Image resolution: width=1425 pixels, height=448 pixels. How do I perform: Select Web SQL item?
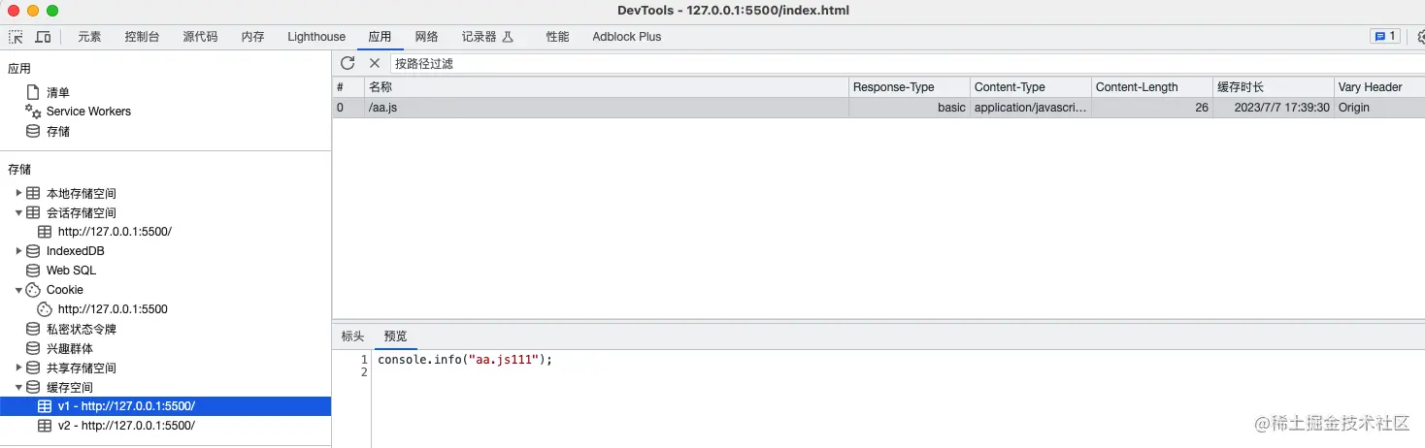(71, 271)
